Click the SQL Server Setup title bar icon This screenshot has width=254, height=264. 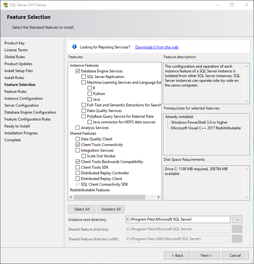point(5,5)
